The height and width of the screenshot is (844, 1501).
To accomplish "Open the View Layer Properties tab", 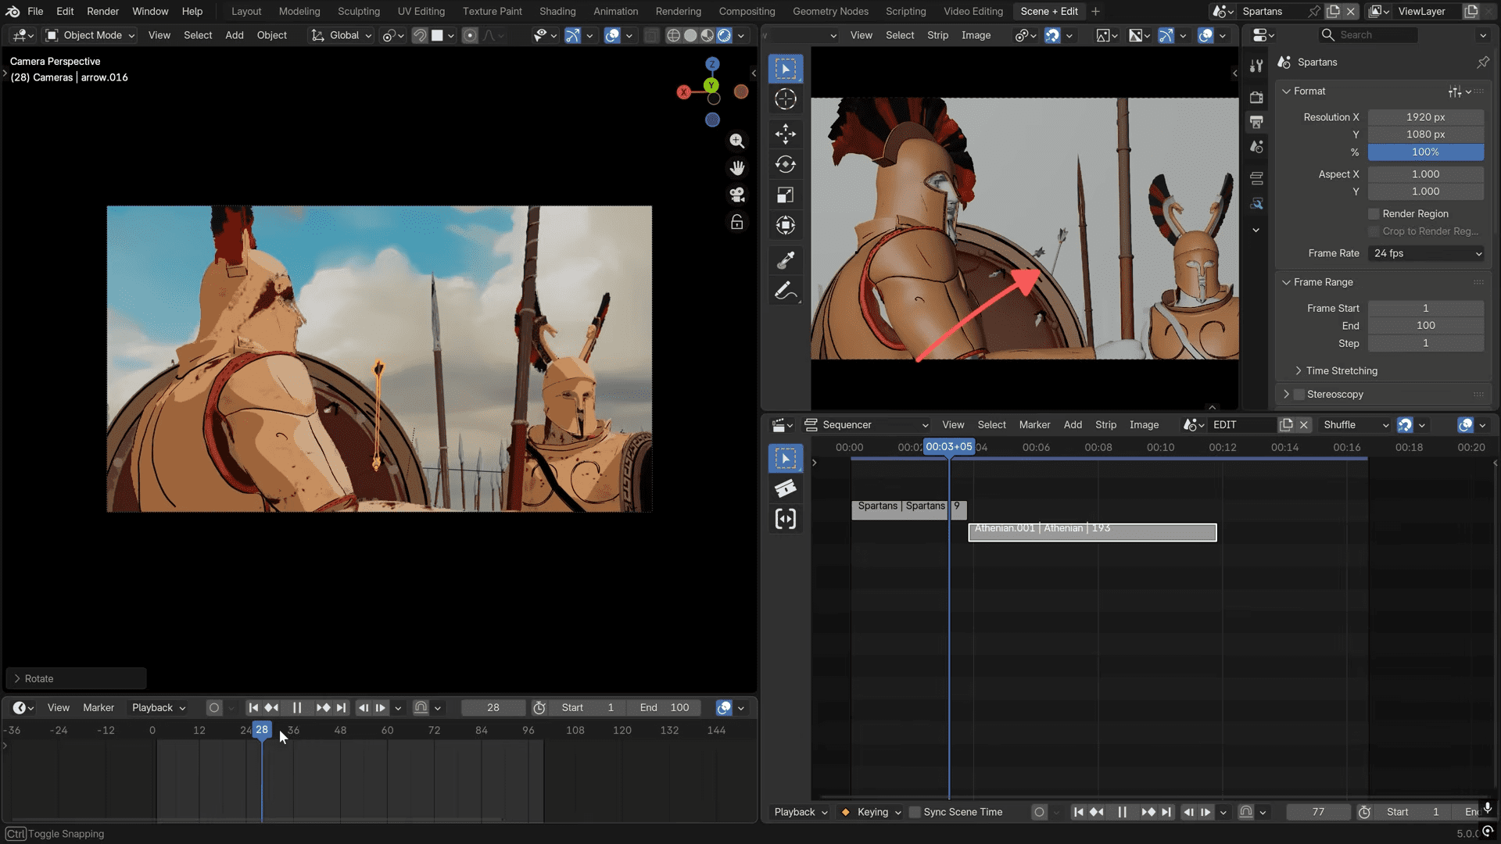I will 1256,146.
